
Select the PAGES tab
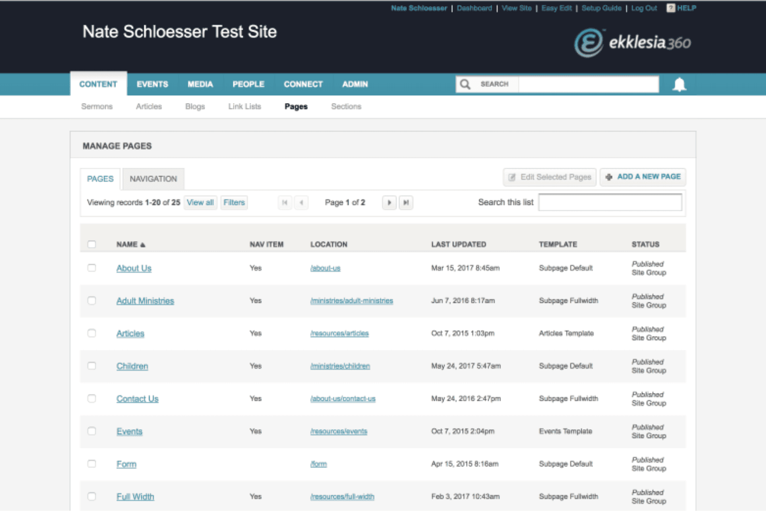click(100, 179)
